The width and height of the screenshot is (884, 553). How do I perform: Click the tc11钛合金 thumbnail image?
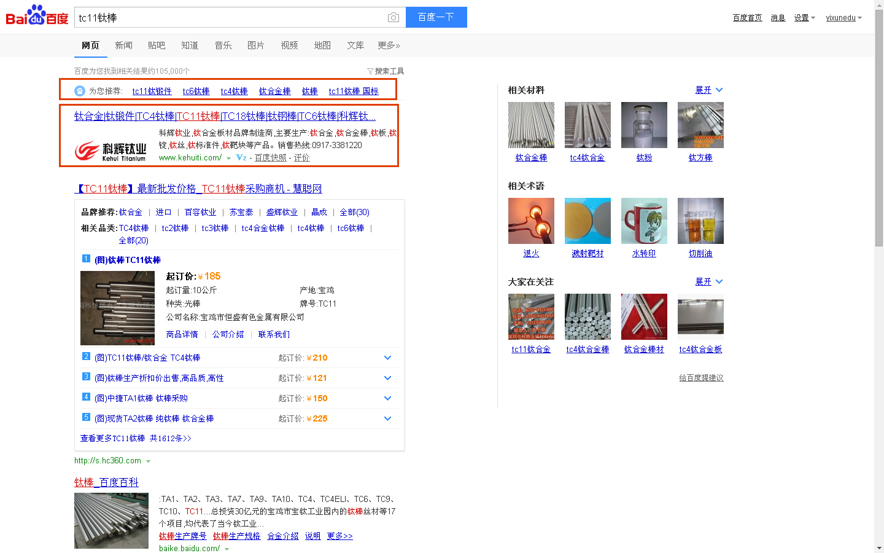click(531, 316)
